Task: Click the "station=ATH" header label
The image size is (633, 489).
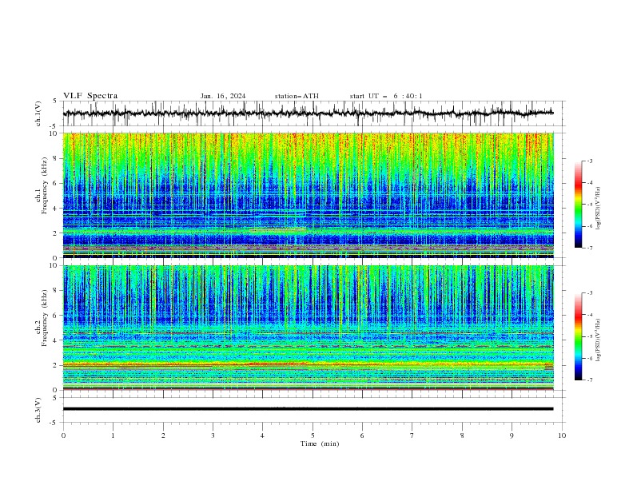Action: pos(297,96)
